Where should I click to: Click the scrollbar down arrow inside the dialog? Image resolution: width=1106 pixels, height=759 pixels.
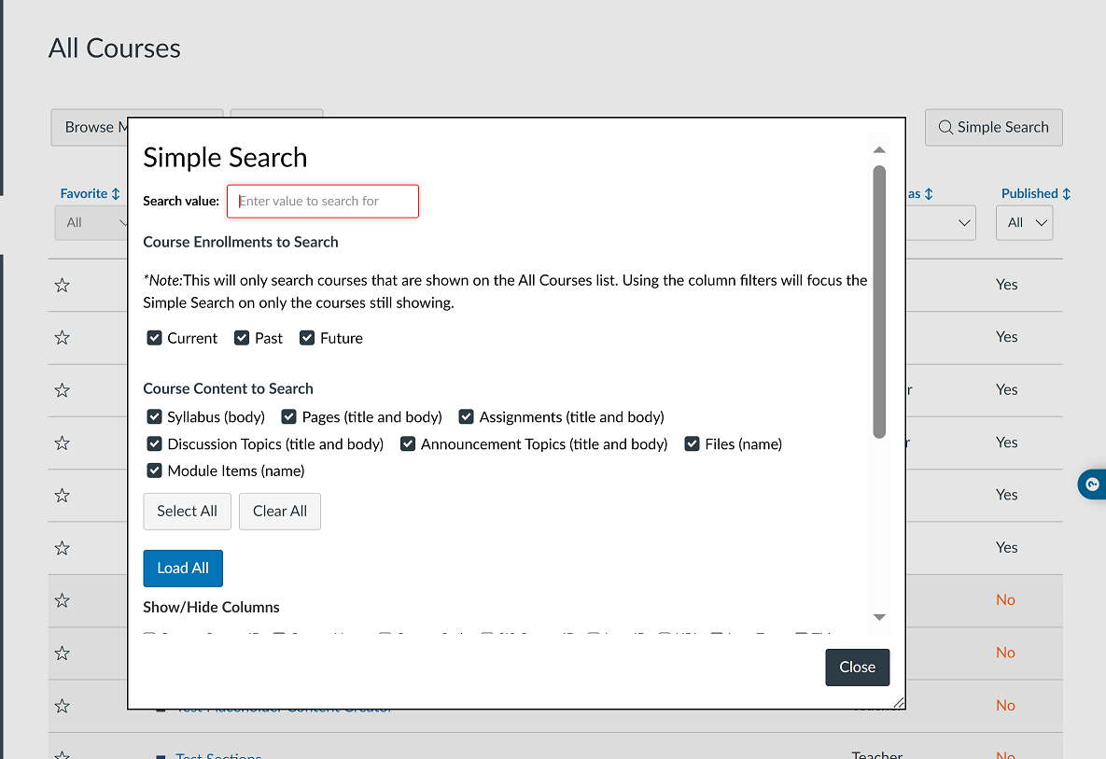coord(879,617)
